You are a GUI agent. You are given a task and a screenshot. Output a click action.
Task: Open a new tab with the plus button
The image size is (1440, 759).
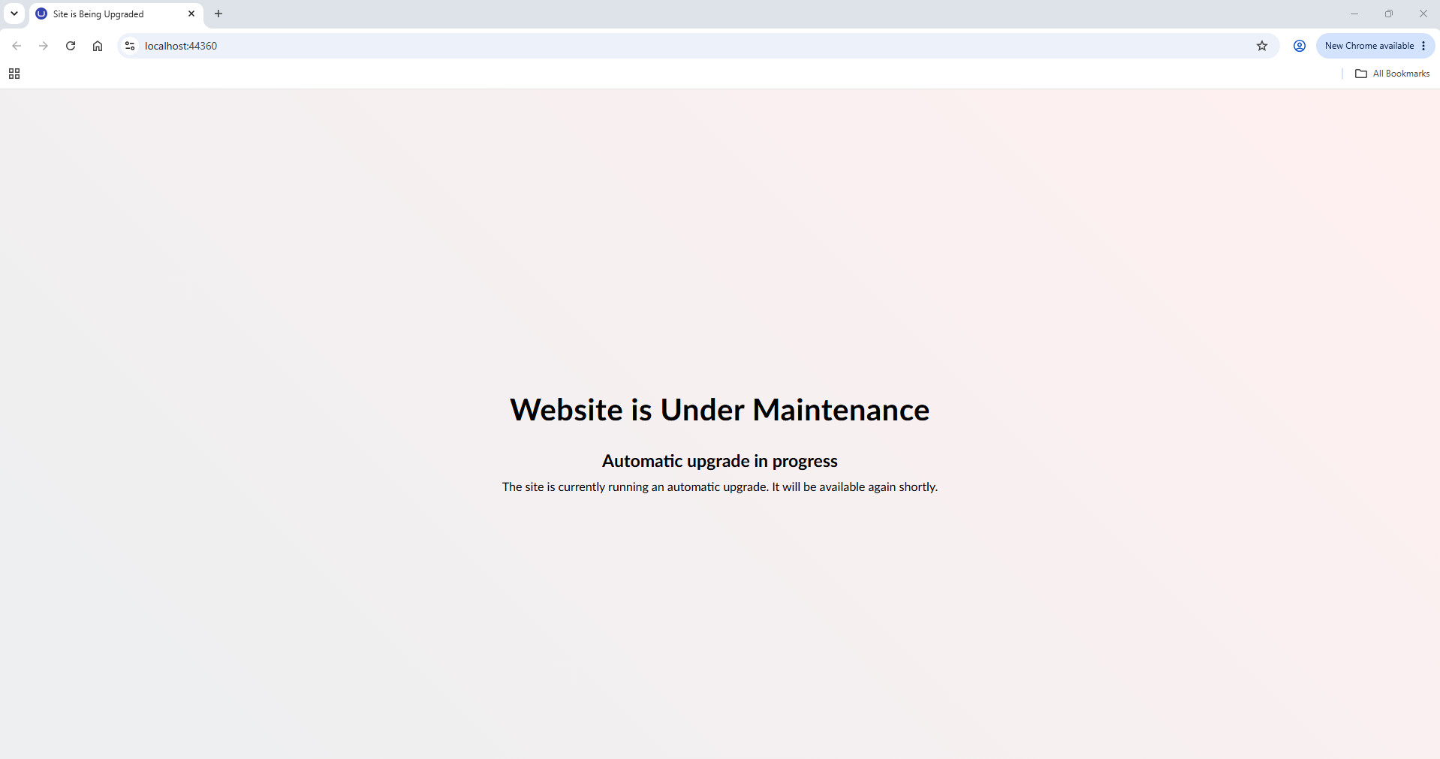click(218, 14)
